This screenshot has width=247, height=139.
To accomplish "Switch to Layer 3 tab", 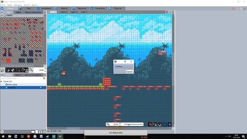I will pos(74,12).
